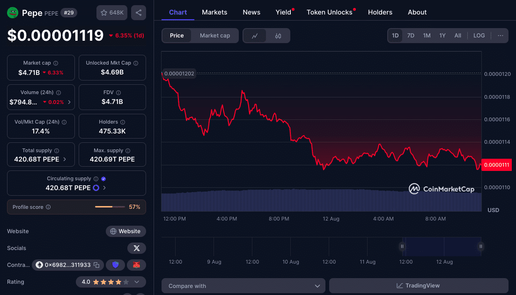Set chart range to 1D
The height and width of the screenshot is (295, 516).
click(395, 36)
